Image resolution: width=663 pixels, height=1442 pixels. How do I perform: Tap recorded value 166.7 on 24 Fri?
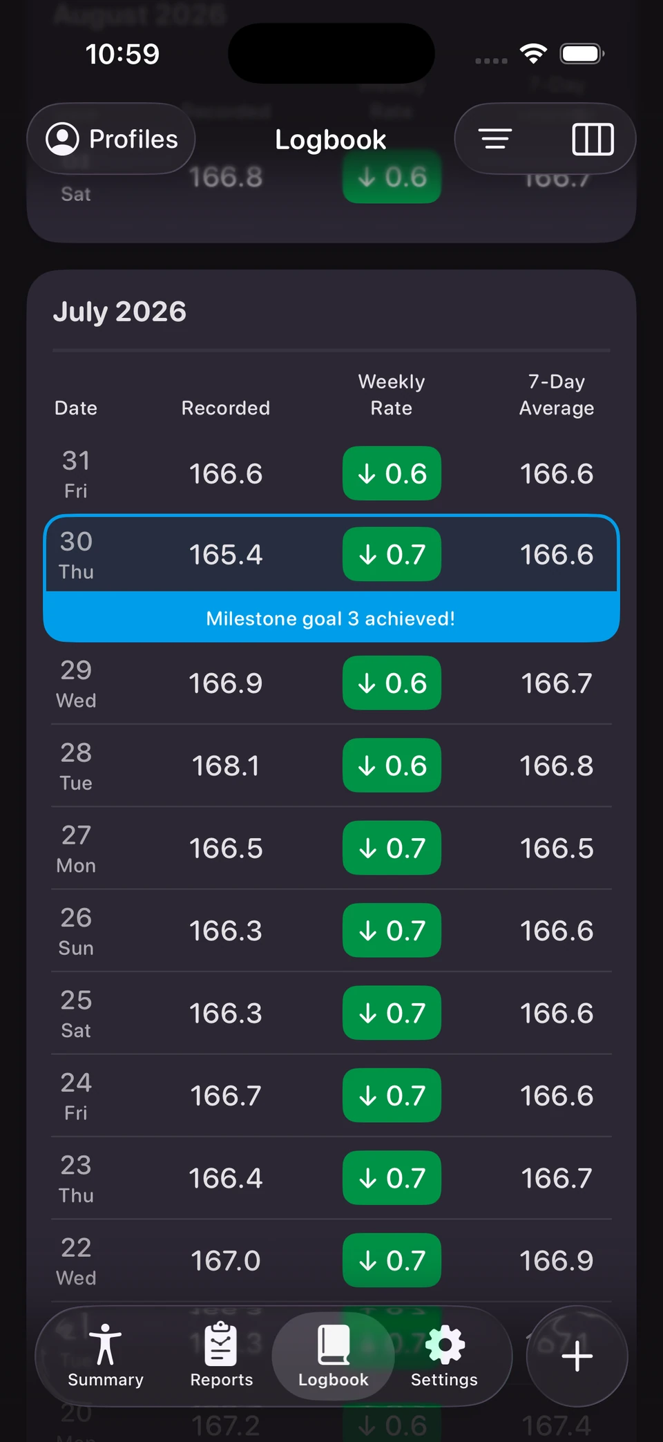(x=226, y=1095)
